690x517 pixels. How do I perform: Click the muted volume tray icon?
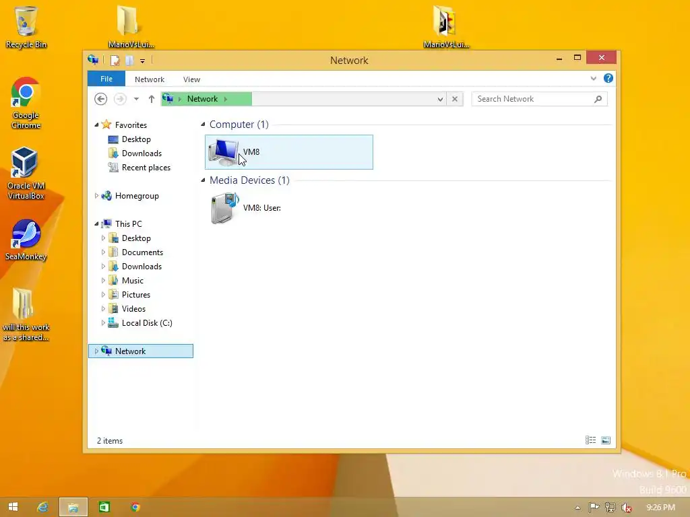(x=626, y=508)
